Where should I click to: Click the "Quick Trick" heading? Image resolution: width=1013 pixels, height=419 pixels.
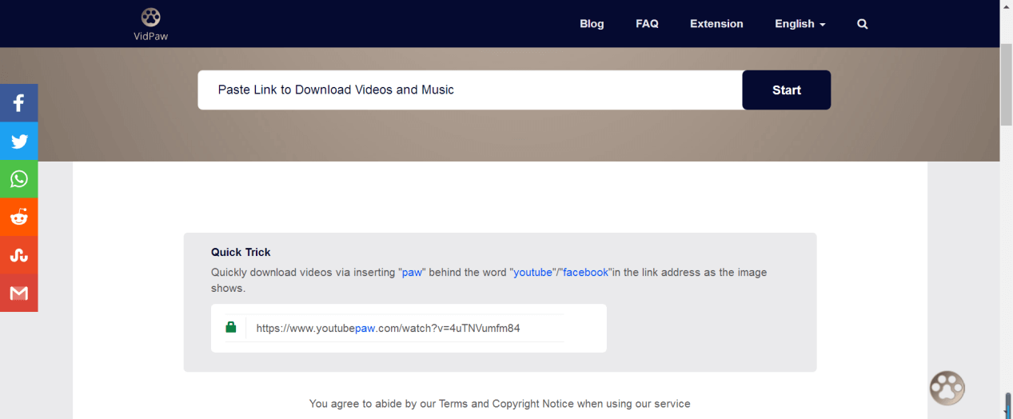(241, 252)
